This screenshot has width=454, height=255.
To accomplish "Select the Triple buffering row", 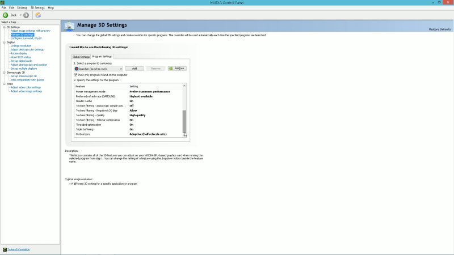I will point(128,130).
